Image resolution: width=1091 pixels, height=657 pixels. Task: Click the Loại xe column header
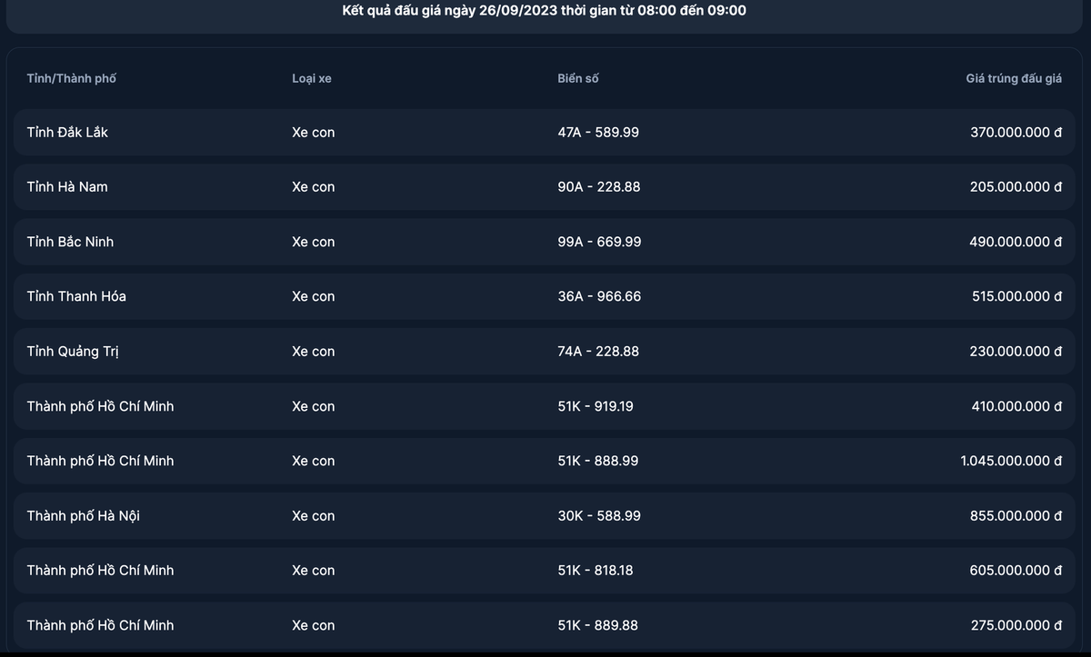tap(312, 78)
